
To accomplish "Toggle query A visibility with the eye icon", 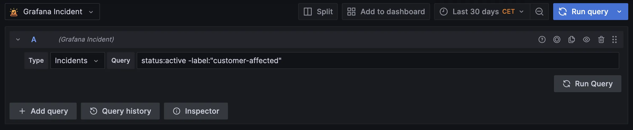I will click(x=586, y=39).
